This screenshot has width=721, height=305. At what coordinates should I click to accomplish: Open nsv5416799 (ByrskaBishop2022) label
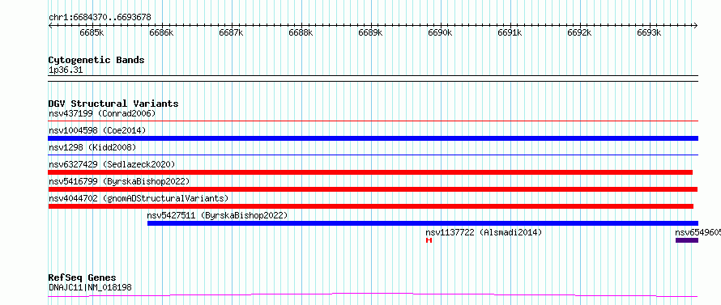pyautogui.click(x=119, y=181)
